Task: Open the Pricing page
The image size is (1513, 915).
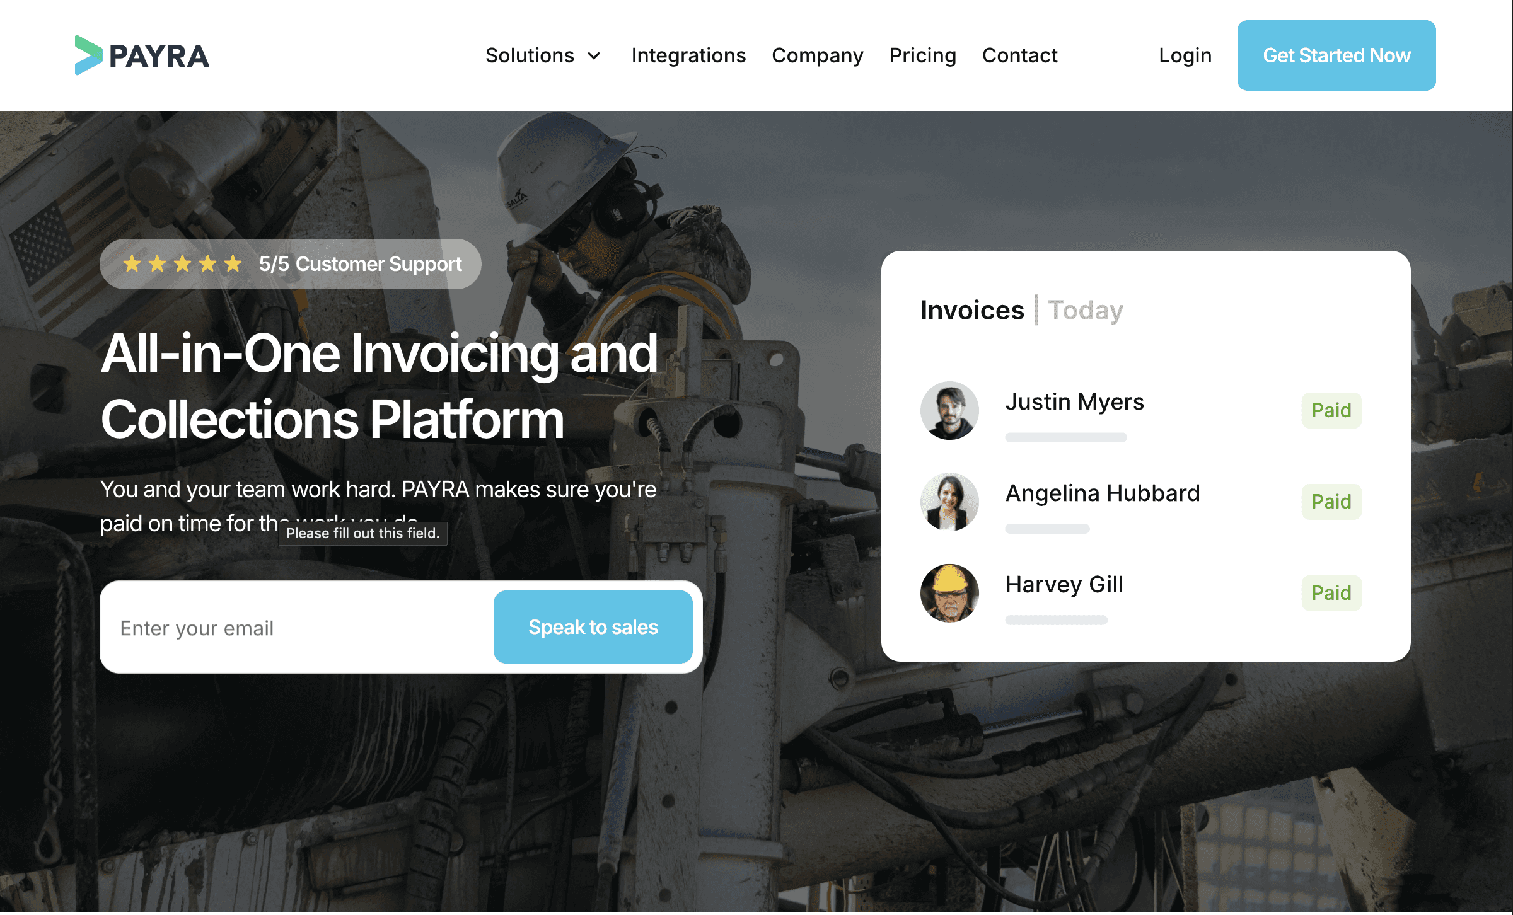Action: pos(922,55)
